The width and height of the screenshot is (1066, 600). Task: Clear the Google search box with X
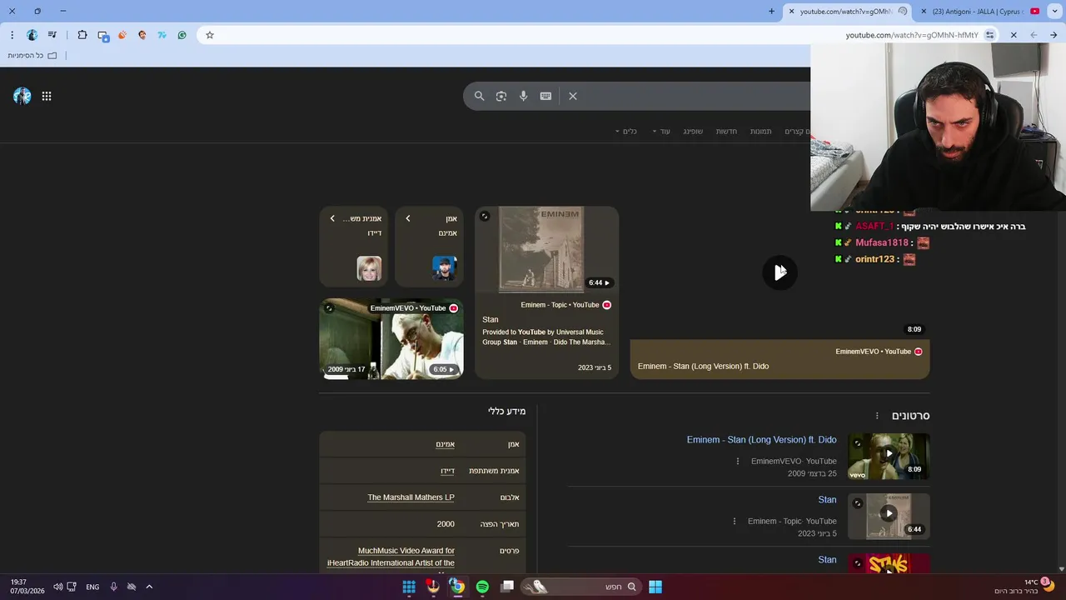pos(573,96)
